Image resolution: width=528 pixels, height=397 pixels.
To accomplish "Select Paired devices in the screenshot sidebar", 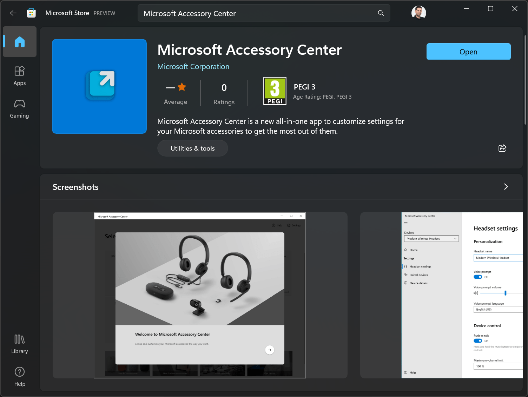I will (418, 274).
